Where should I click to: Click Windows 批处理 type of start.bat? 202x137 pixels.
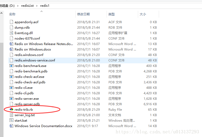click(122, 121)
